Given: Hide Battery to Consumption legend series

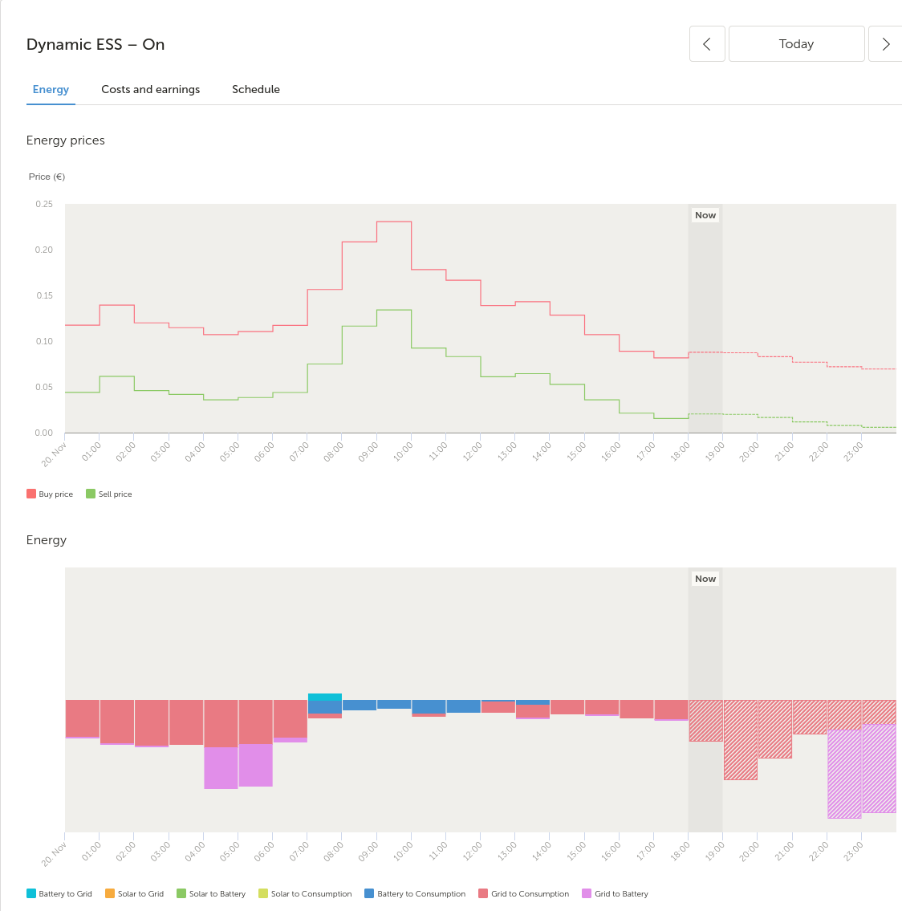Looking at the screenshot, I should coord(415,893).
